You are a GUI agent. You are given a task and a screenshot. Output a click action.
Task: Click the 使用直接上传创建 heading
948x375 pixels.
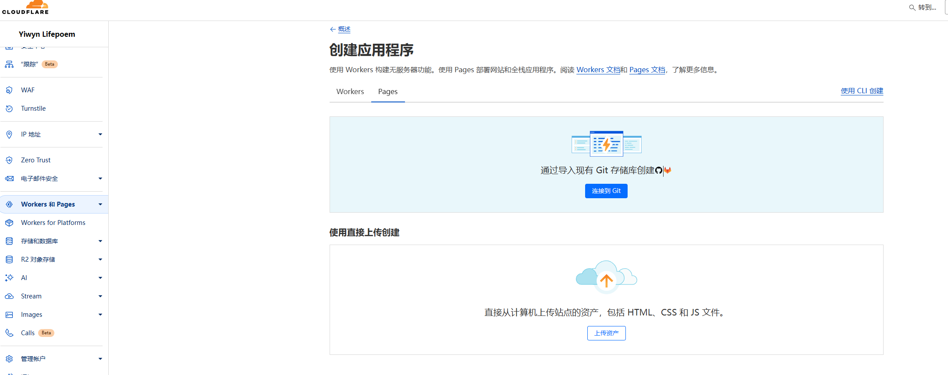pyautogui.click(x=364, y=232)
